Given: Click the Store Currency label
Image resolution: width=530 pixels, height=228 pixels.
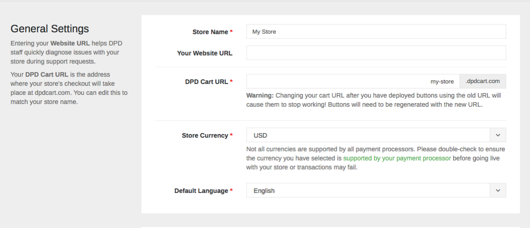Looking at the screenshot, I should tap(207, 135).
